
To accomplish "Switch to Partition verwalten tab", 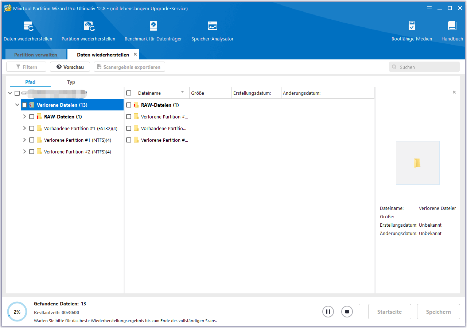I will coord(36,55).
